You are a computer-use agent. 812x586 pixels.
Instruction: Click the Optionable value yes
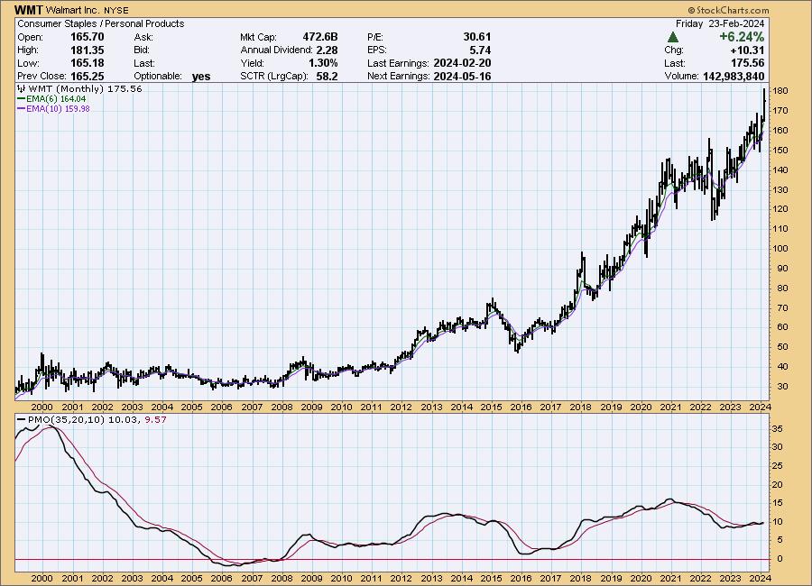click(201, 76)
